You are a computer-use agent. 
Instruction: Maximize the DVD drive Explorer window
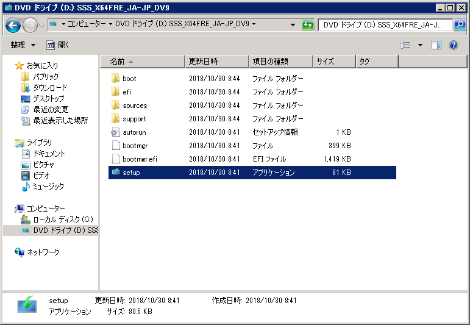click(x=450, y=8)
